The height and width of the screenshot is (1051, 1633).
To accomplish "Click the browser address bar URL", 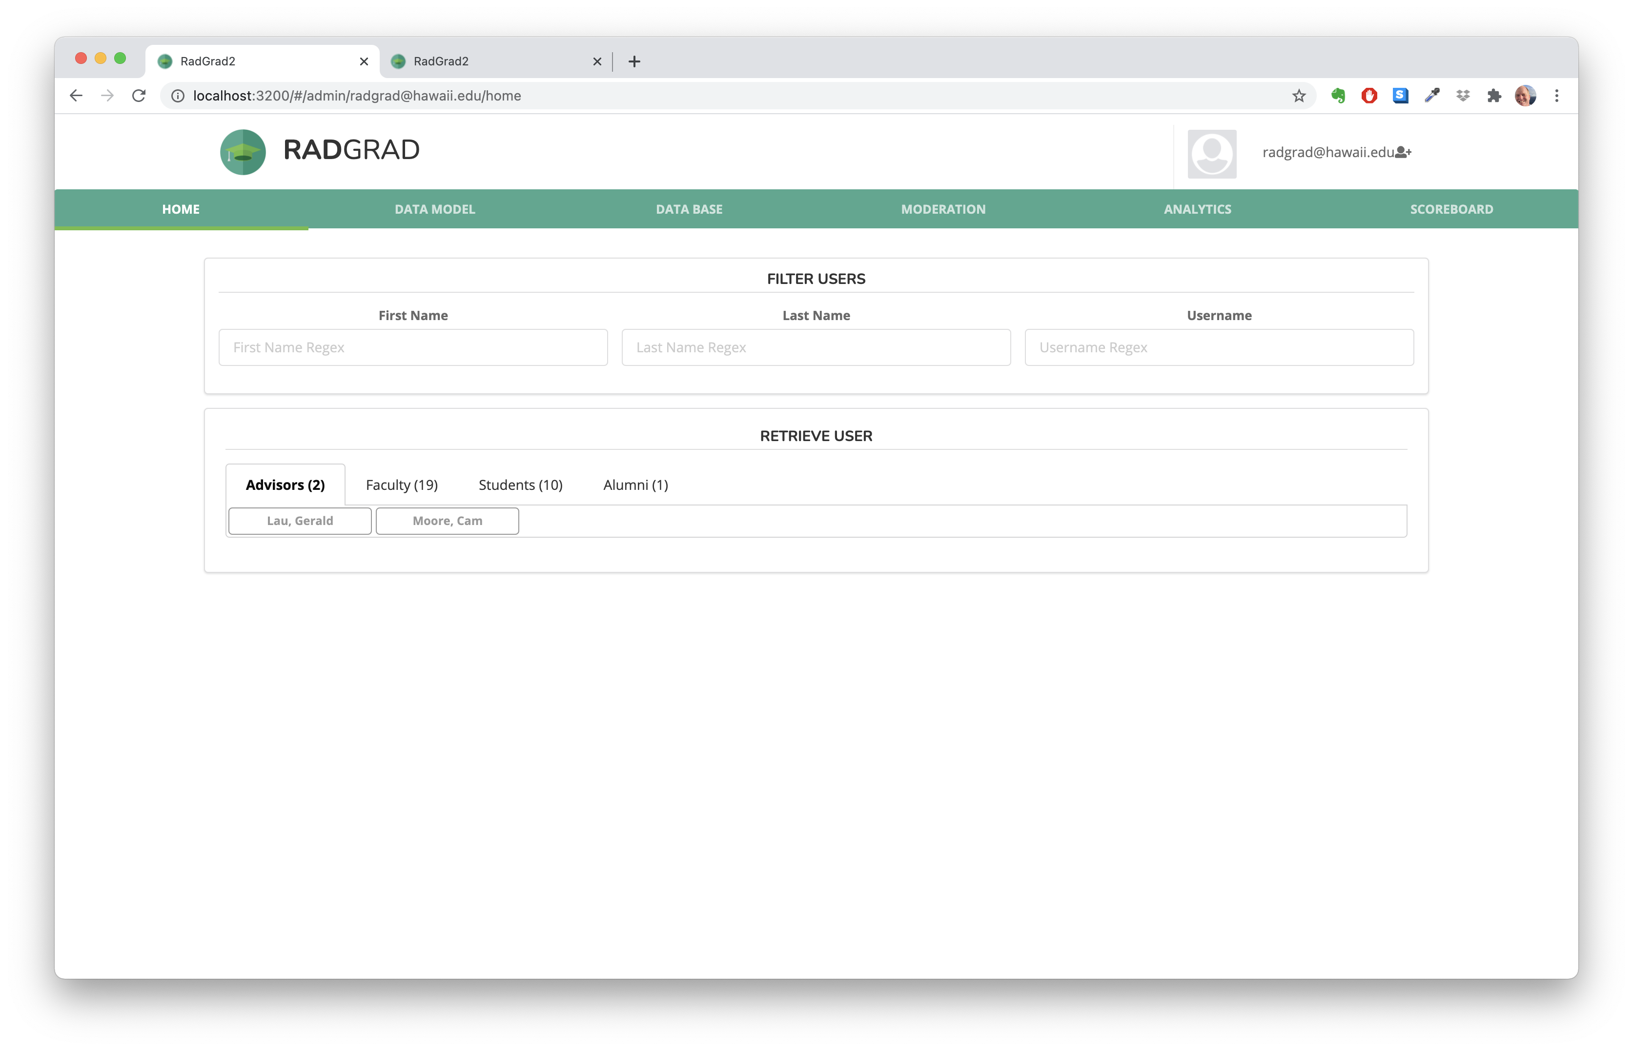I will (x=357, y=96).
